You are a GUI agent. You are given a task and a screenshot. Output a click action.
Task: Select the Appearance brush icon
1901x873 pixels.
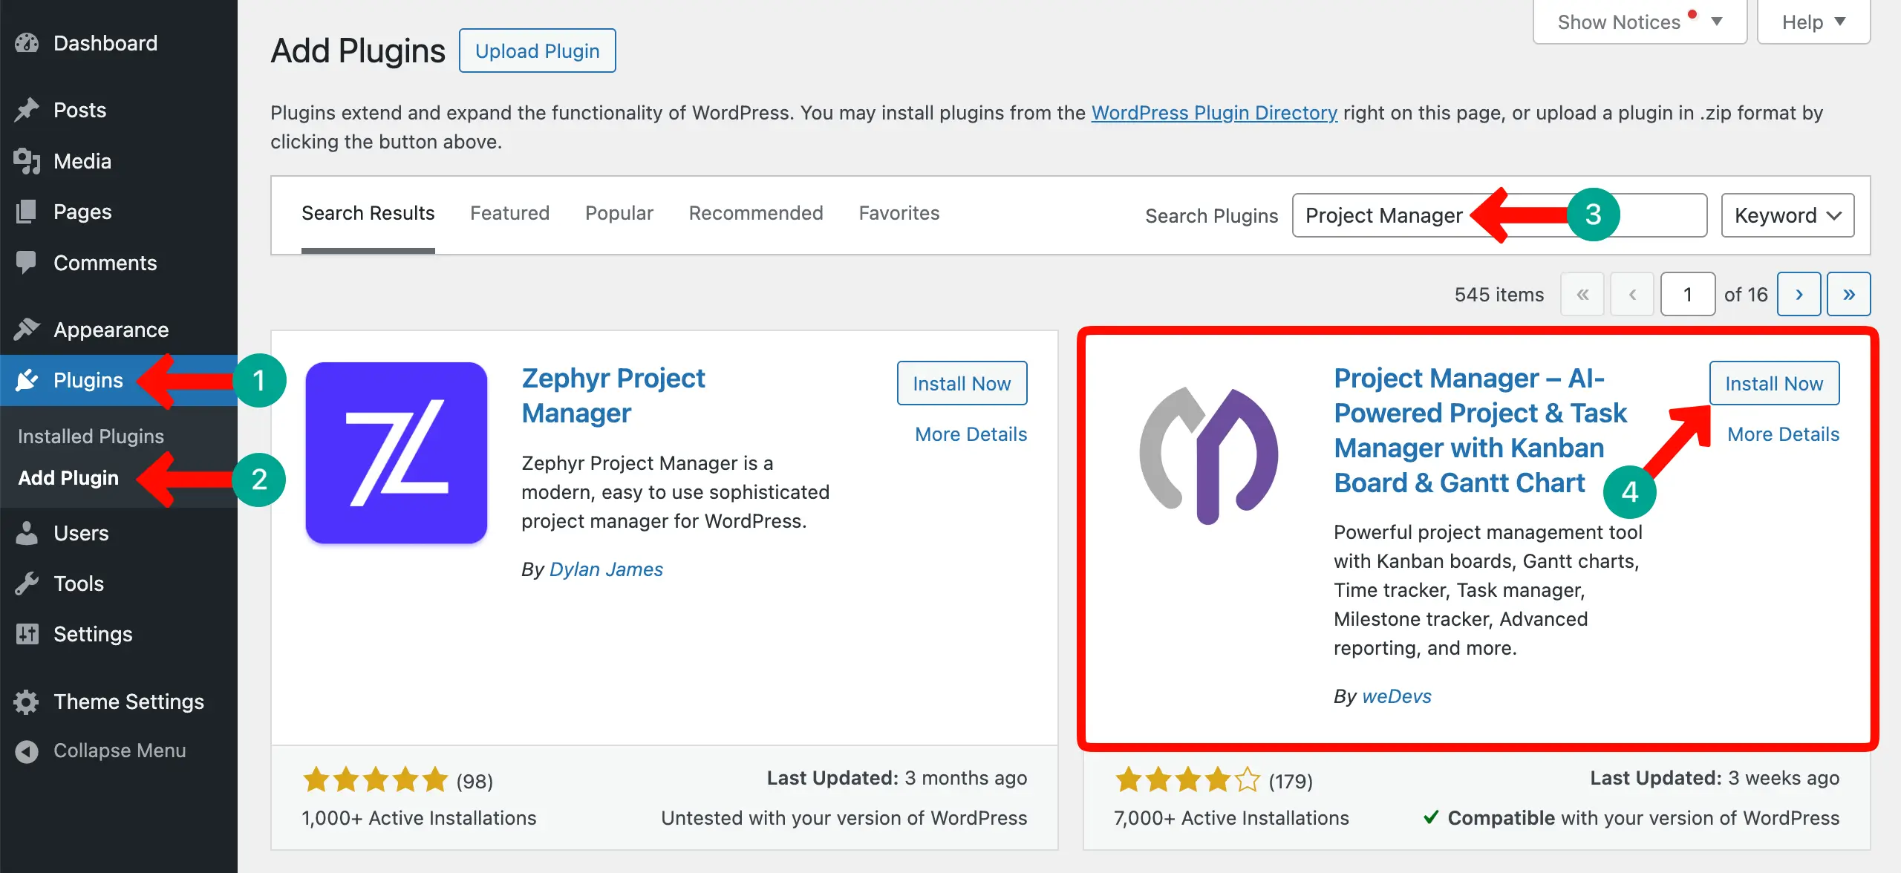tap(27, 329)
